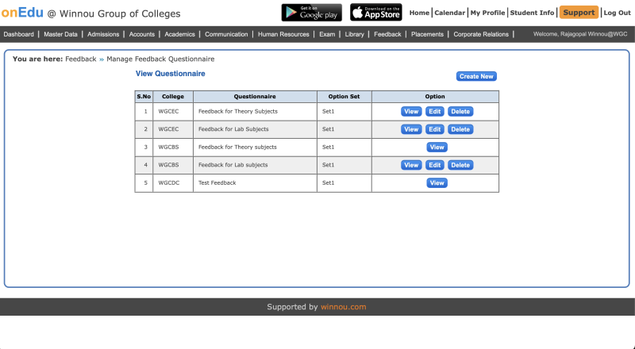Open the Human Resources menu
The height and width of the screenshot is (349, 635).
[x=283, y=35]
